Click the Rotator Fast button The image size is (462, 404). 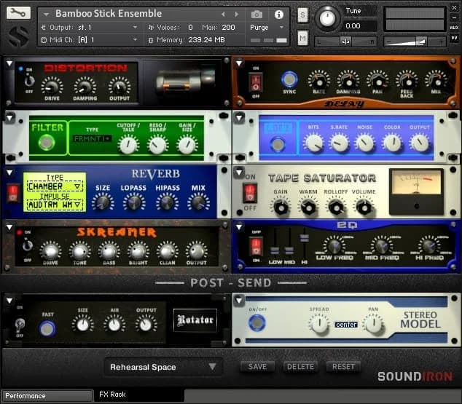pos(47,328)
